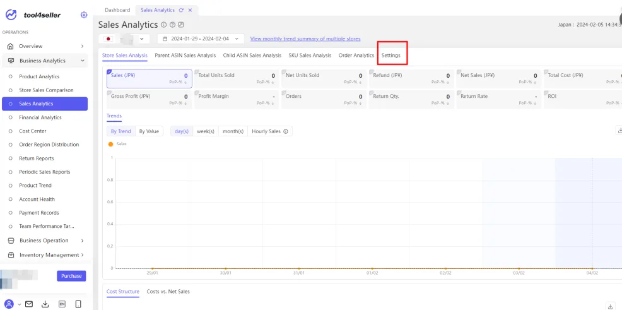Close the Sales Analytics tab
Viewport: 622px width, 310px height.
click(x=190, y=10)
